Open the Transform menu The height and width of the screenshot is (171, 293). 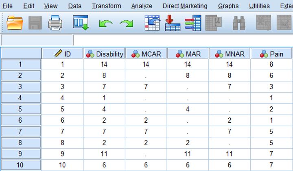(106, 6)
